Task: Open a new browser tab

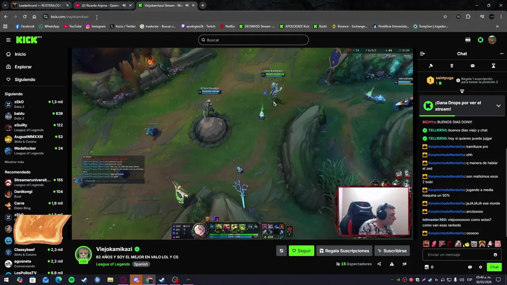Action: (202, 6)
